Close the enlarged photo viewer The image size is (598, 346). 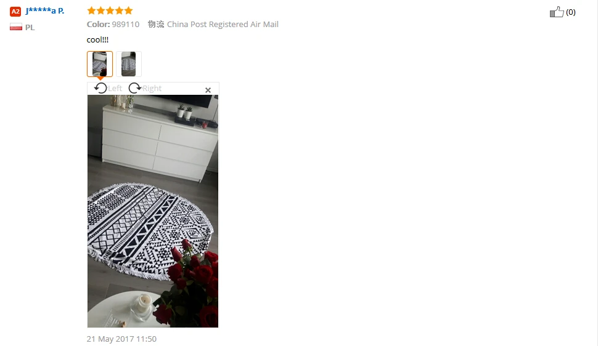[208, 90]
